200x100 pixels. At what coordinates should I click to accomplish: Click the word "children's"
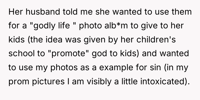click(156, 39)
